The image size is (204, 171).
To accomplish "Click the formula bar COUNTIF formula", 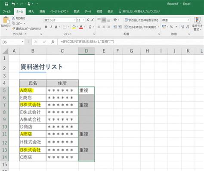I will [87, 42].
